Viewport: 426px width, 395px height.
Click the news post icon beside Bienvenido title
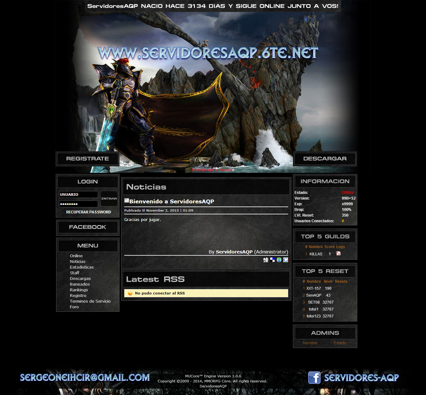click(127, 200)
